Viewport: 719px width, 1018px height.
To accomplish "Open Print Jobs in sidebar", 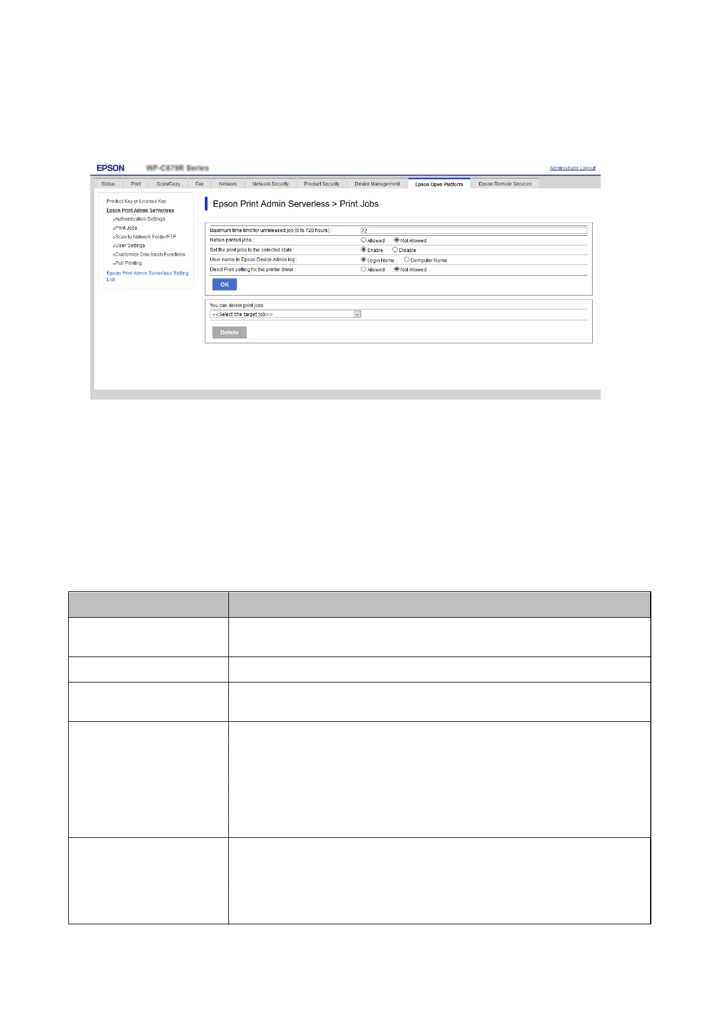I will (x=125, y=228).
